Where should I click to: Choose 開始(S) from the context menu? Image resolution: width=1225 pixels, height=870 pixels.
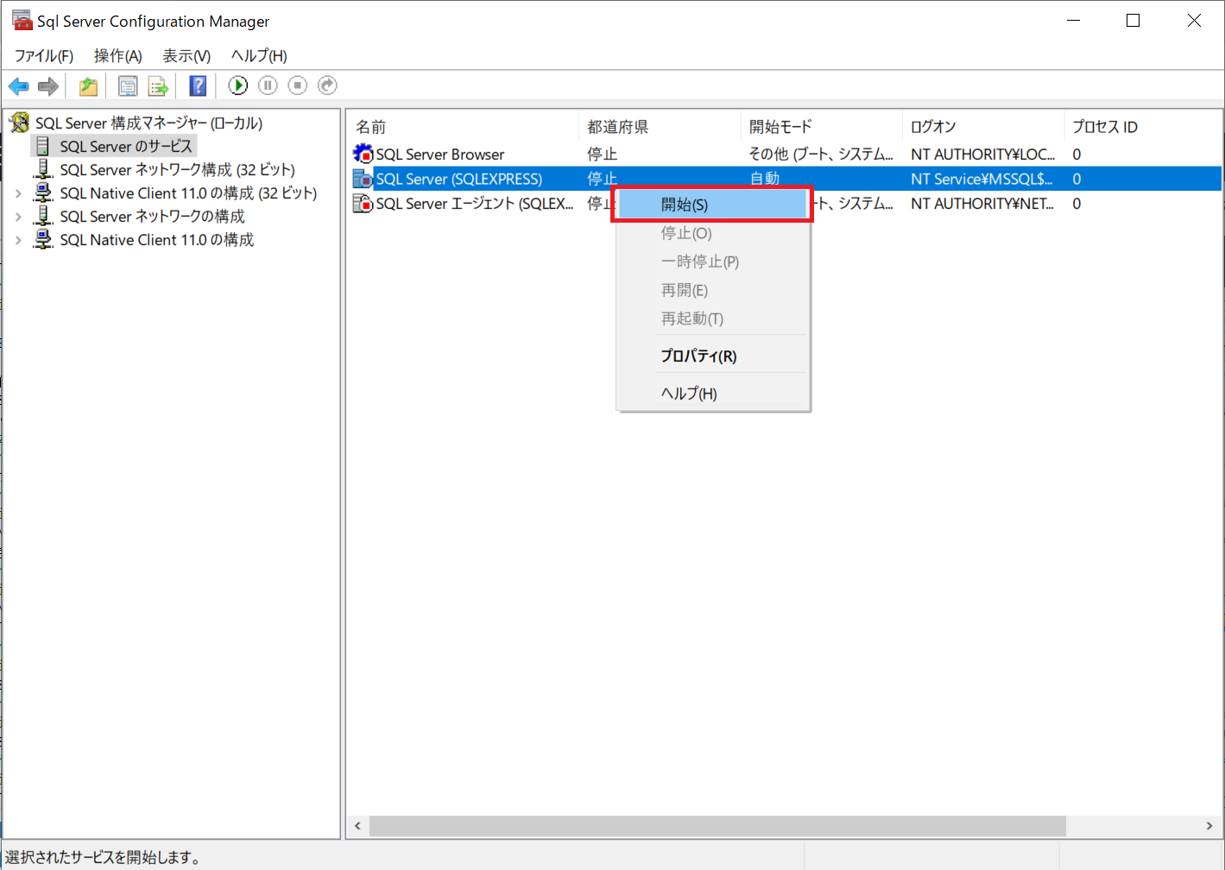click(713, 205)
